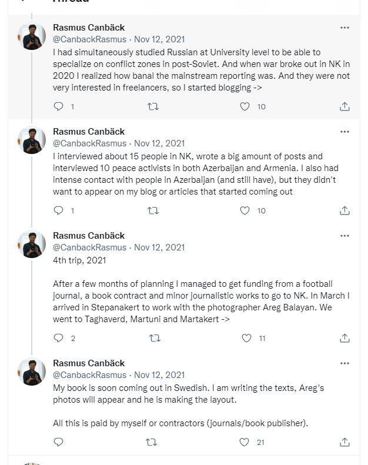Open the Nov 12, 2021 timestamp of the second tweet
The image size is (368, 465).
159,143
